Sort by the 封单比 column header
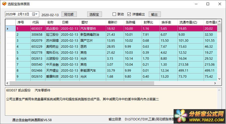Image resolution: width=226 pixels, height=124 pixels. [x=150, y=22]
